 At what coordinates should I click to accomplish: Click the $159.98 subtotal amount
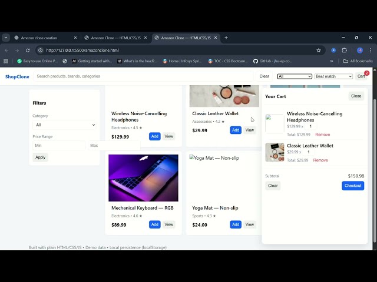tap(356, 176)
